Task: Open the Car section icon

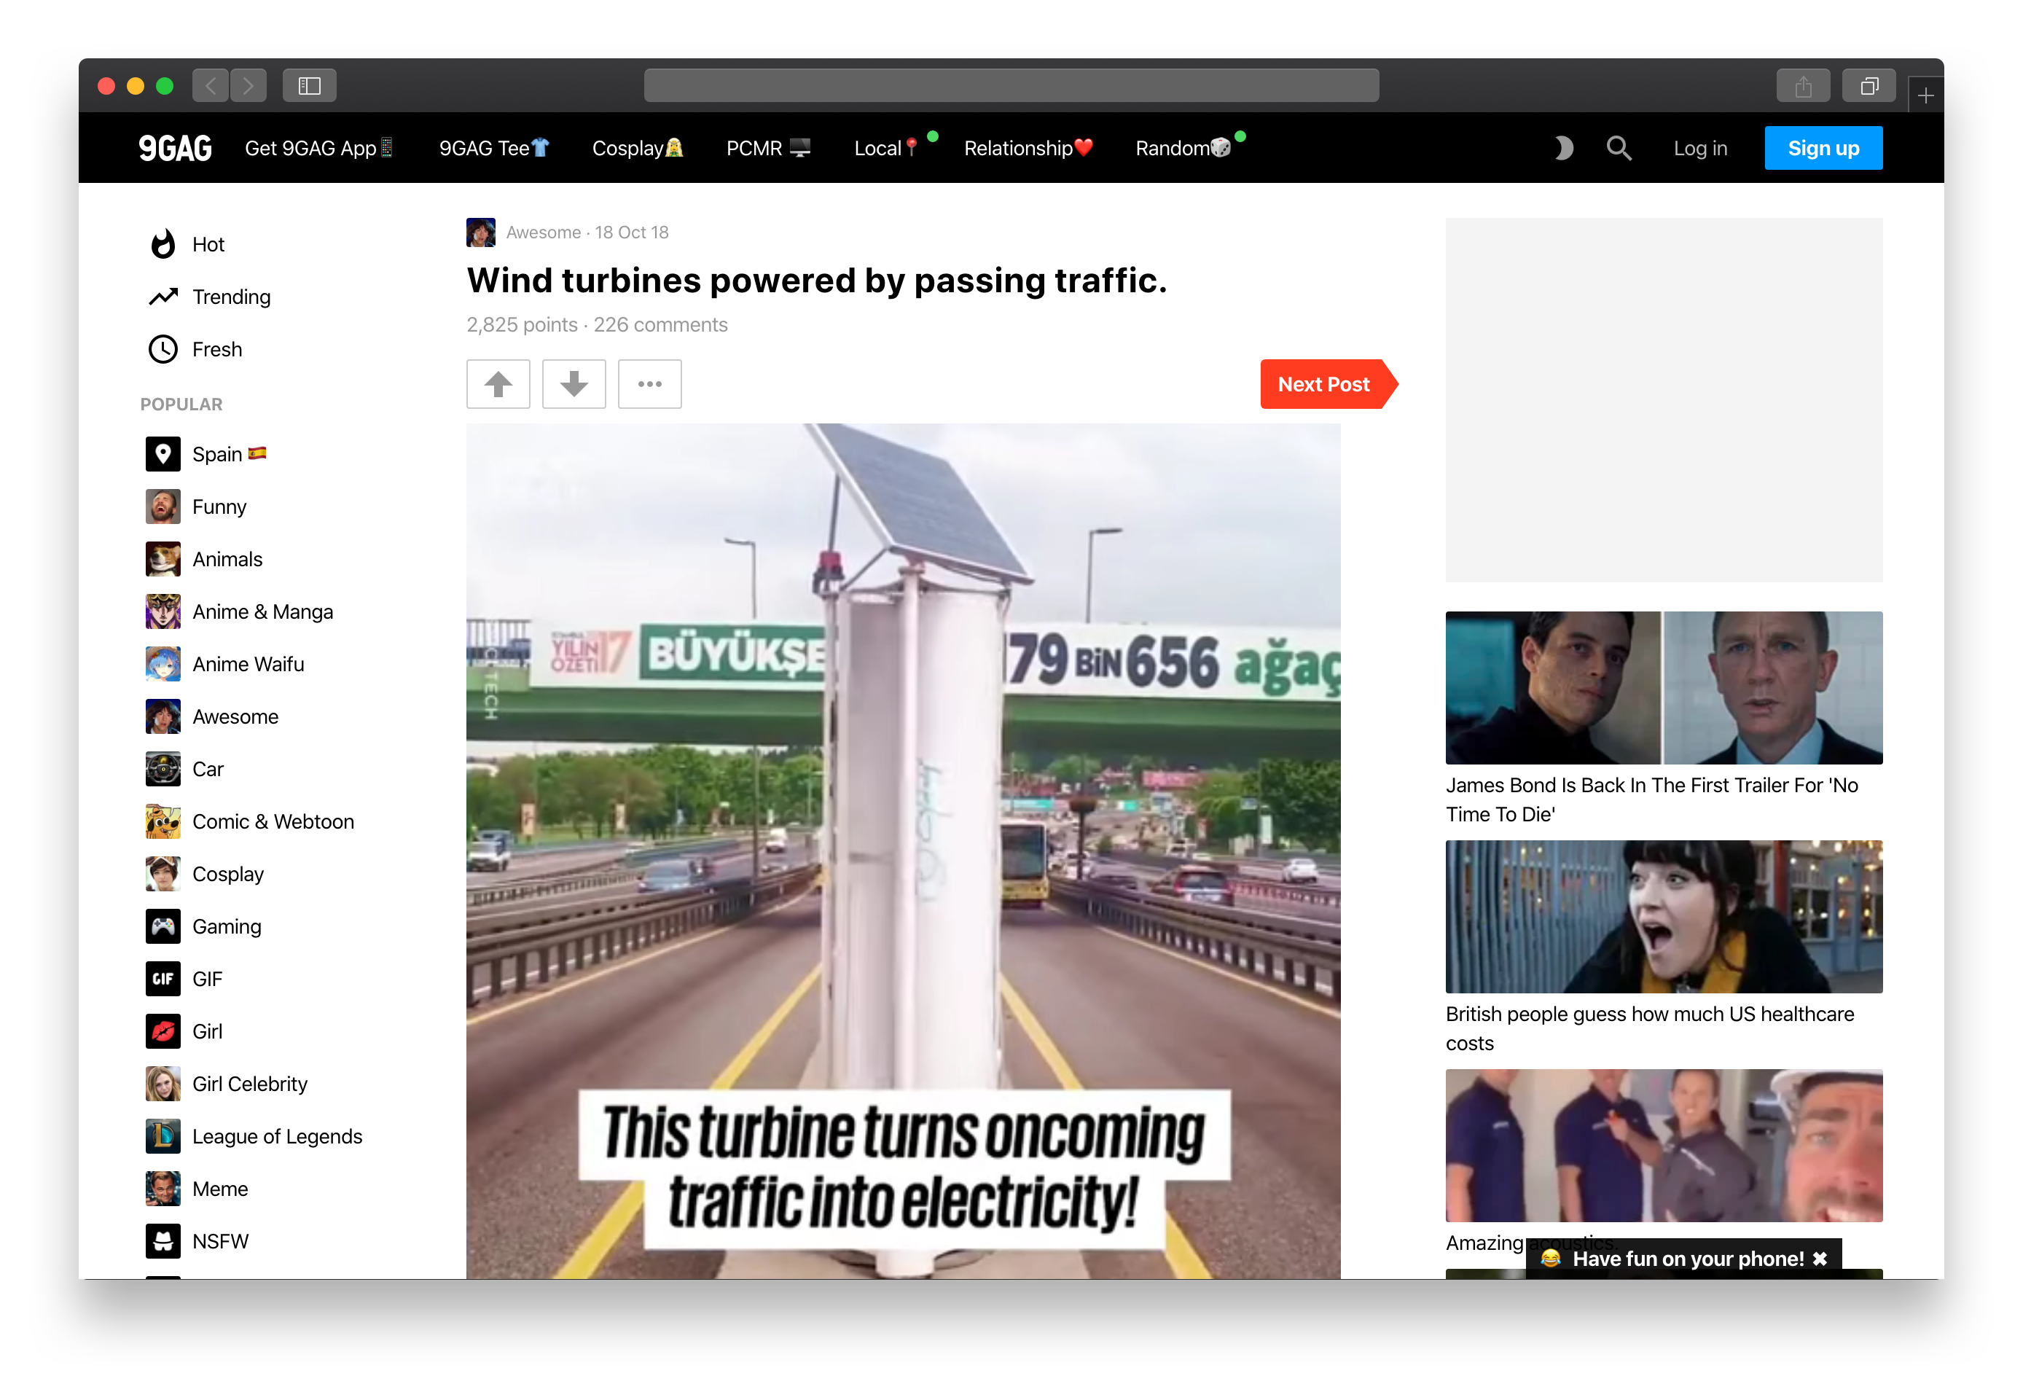Action: click(163, 770)
